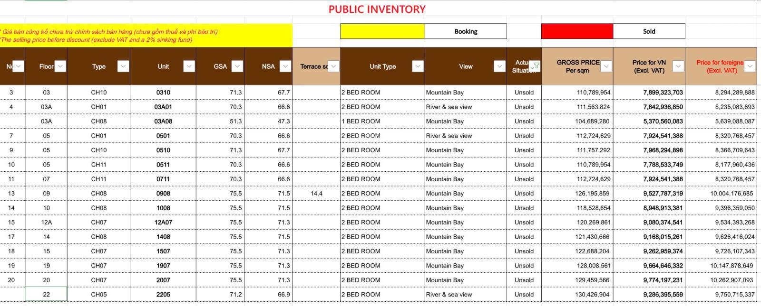
Task: Select VN price 9,527,787,319
Action: pos(649,194)
